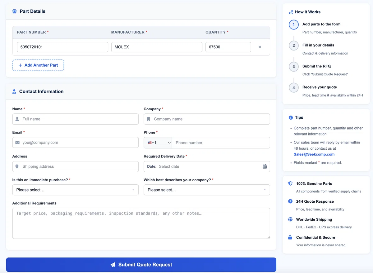Click the QUANTITY column header

217,32
